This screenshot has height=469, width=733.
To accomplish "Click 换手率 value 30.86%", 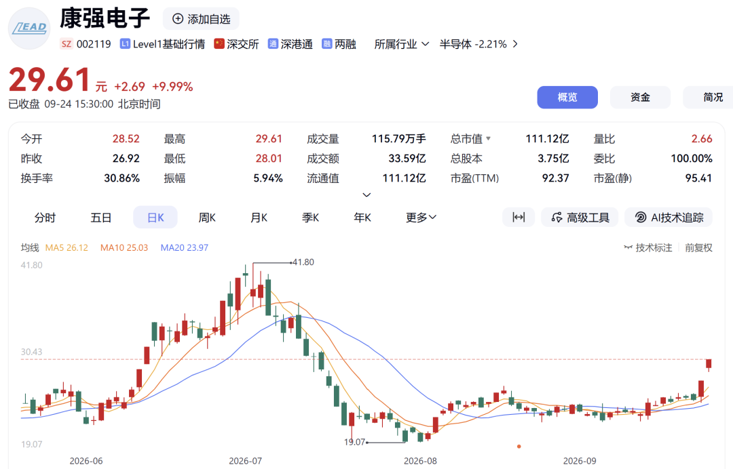I will [x=121, y=178].
